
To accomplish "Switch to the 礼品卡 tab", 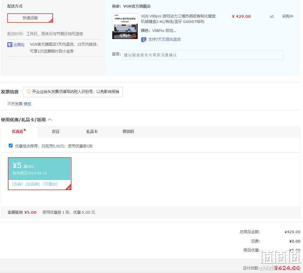I will pyautogui.click(x=92, y=132).
